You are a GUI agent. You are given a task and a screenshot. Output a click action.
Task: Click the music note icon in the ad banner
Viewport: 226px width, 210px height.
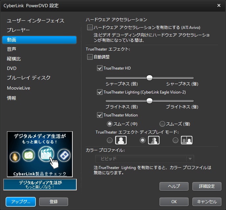(15, 157)
